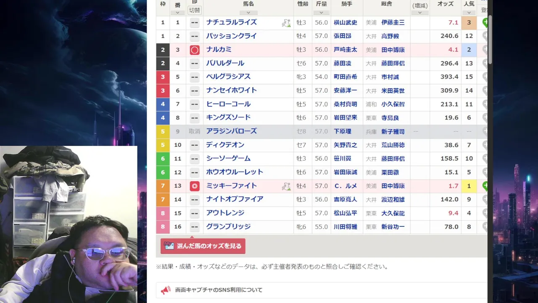
Task: Click green plus register icon for ミッキーファイト
Action: click(x=485, y=186)
